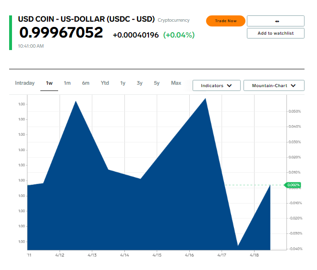Click the 0.020% axis label
317x270 pixels.
(x=294, y=157)
